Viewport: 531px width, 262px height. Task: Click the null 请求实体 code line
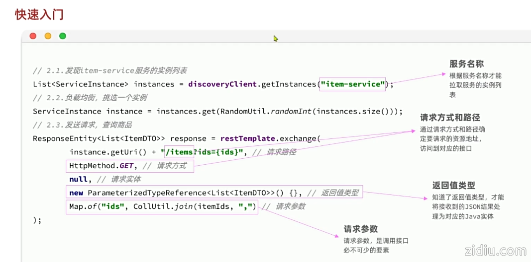tap(105, 179)
